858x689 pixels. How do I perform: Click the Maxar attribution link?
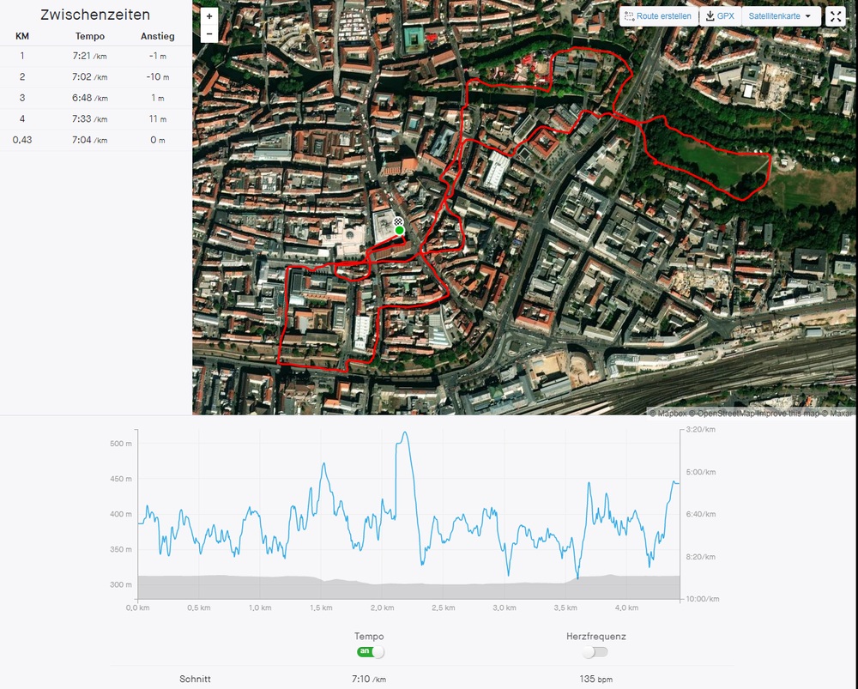click(839, 414)
